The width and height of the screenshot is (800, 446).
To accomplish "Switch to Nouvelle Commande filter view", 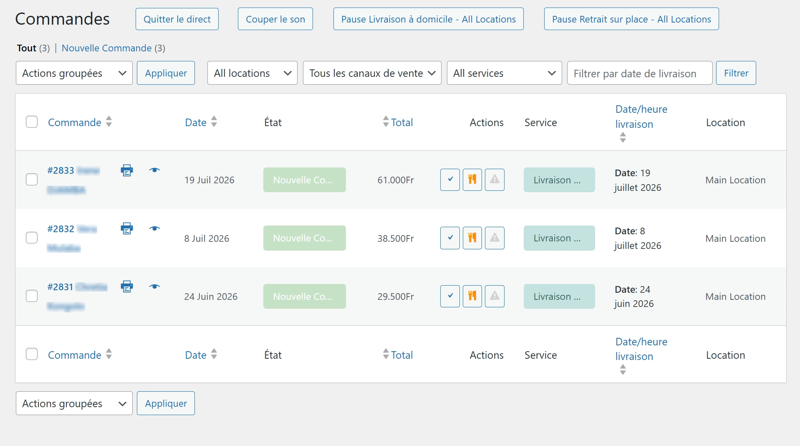I will (x=106, y=48).
